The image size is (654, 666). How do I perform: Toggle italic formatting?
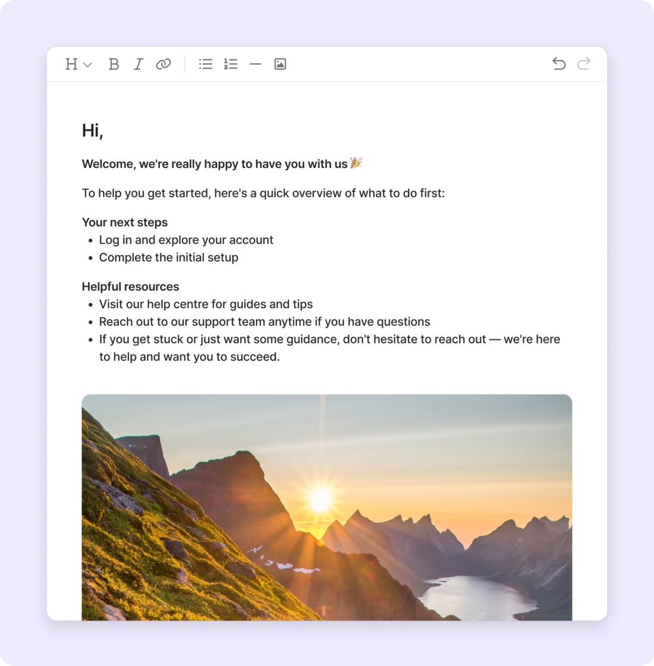[x=139, y=64]
